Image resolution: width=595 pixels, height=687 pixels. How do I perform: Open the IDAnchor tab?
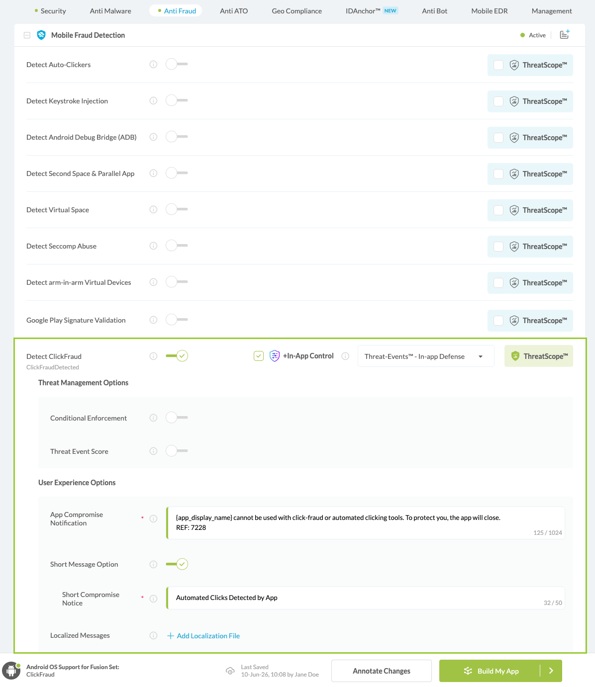click(372, 11)
